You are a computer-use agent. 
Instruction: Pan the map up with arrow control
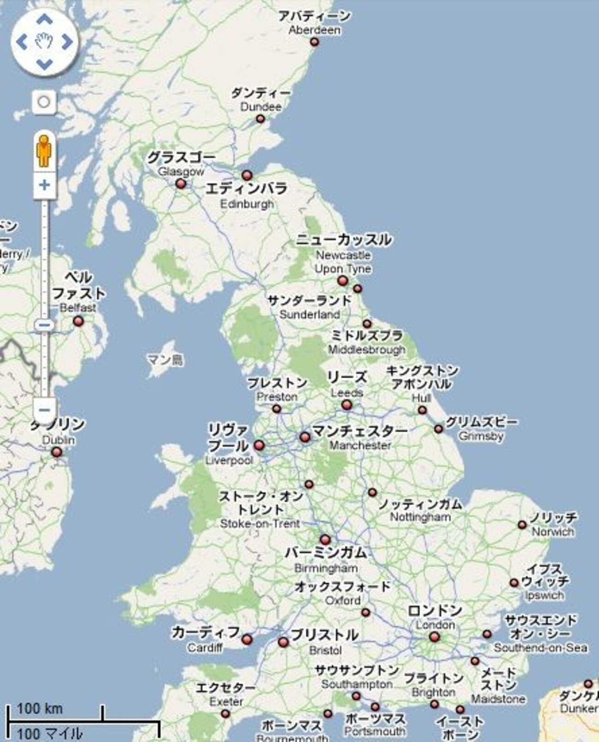click(44, 20)
